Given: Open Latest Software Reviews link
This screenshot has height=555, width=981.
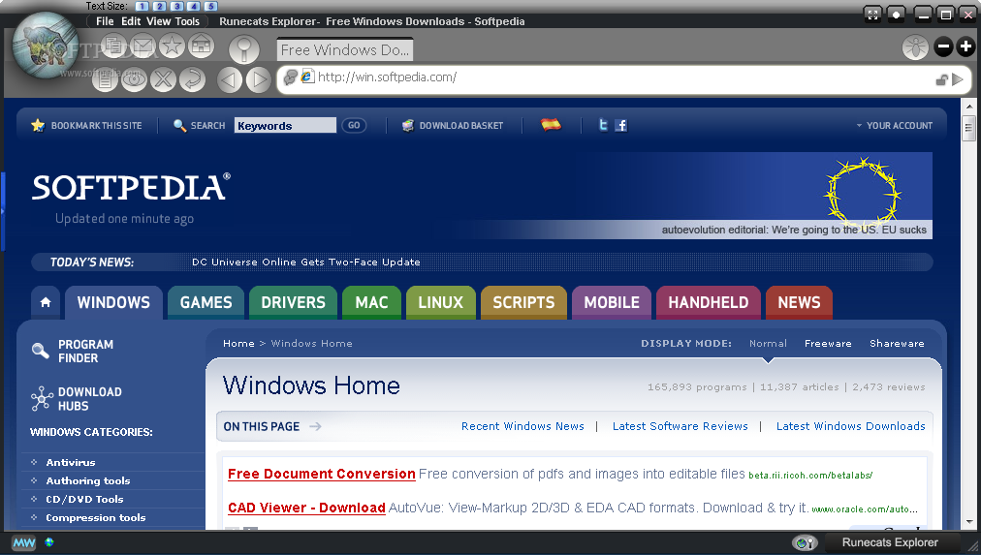Looking at the screenshot, I should (x=680, y=426).
